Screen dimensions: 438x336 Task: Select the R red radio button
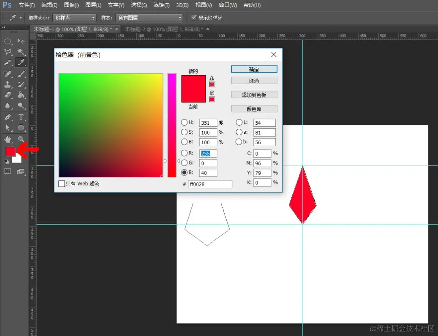pos(184,153)
